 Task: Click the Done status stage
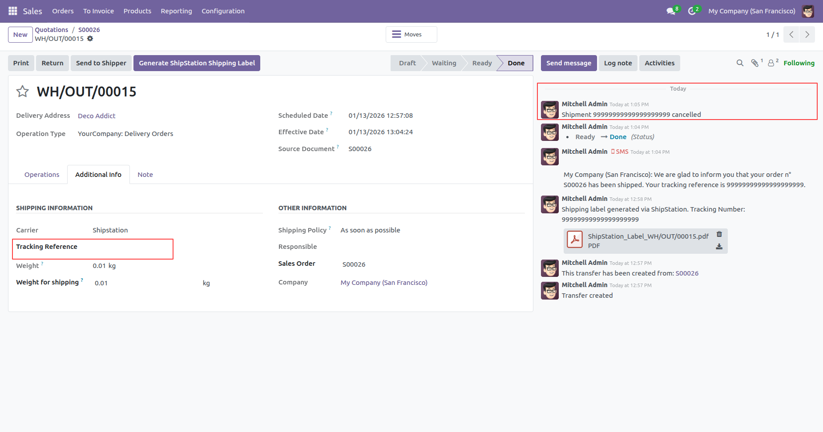click(x=516, y=63)
